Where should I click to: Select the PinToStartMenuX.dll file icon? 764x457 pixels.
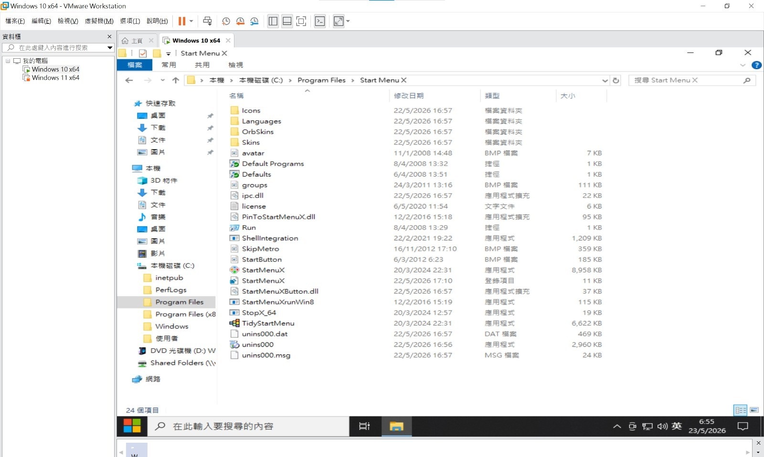[x=234, y=217]
